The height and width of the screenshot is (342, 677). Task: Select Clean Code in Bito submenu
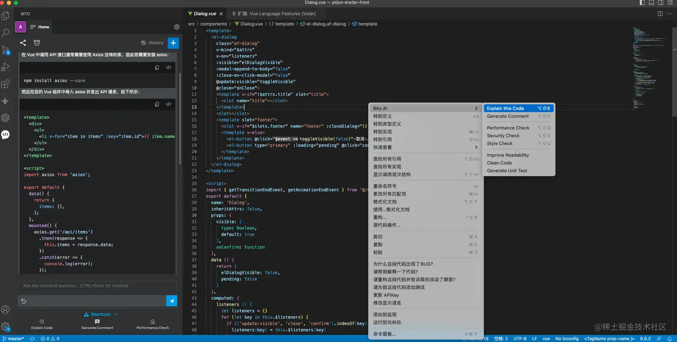(x=518, y=163)
